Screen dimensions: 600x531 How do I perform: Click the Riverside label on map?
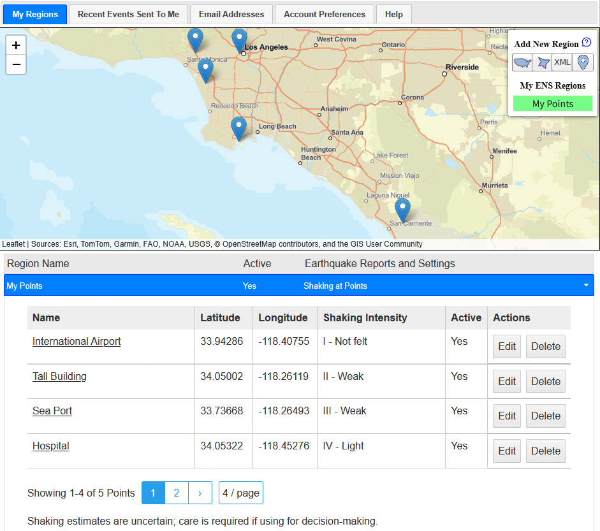click(462, 68)
